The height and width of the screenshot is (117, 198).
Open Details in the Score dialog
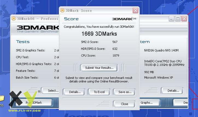coord(75,92)
